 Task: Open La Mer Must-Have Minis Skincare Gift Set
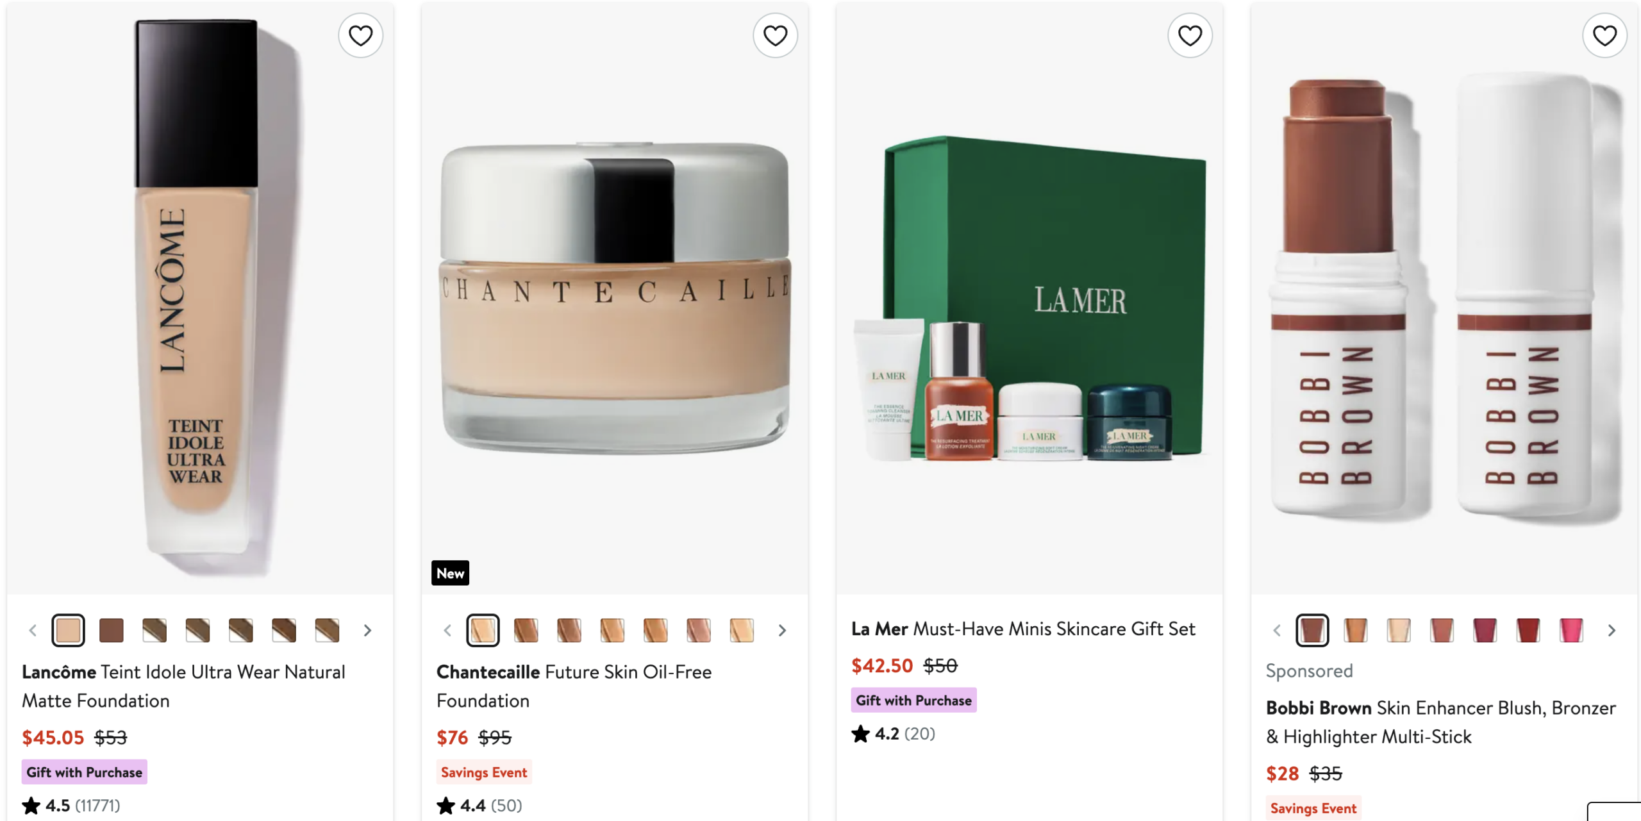[x=1023, y=629]
